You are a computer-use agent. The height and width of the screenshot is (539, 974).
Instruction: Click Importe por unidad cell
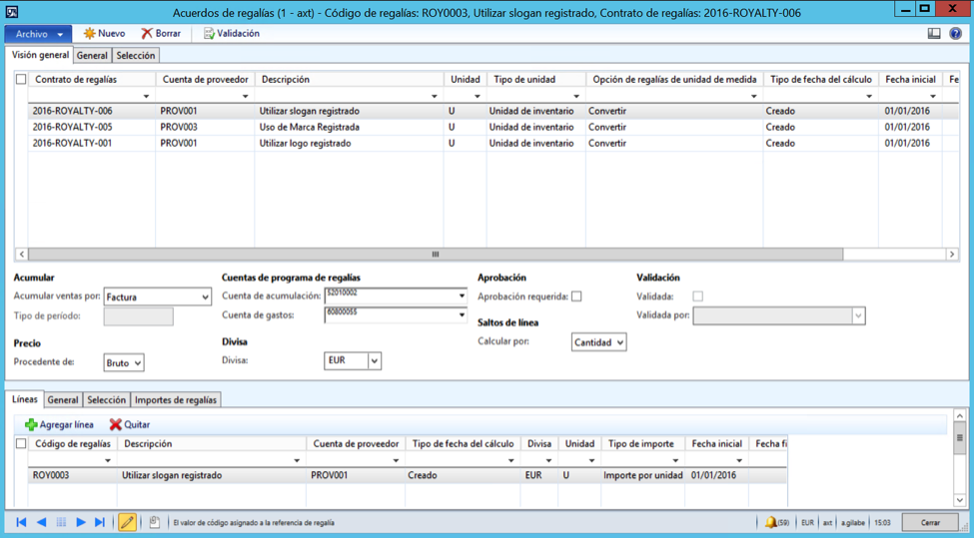[643, 476]
